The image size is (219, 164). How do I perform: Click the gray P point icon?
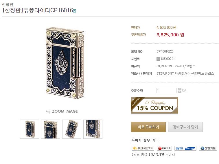click(158, 59)
